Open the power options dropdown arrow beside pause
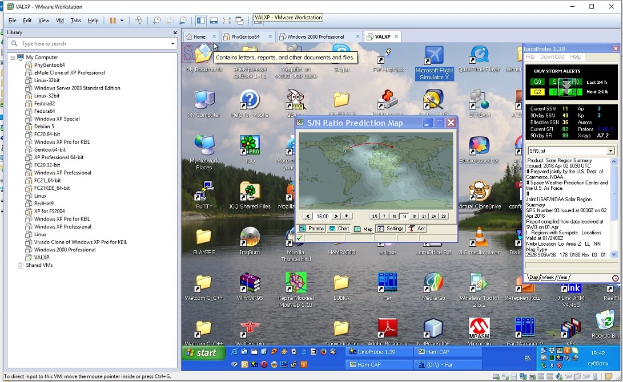Screen dimensions: 623x382 pos(122,20)
